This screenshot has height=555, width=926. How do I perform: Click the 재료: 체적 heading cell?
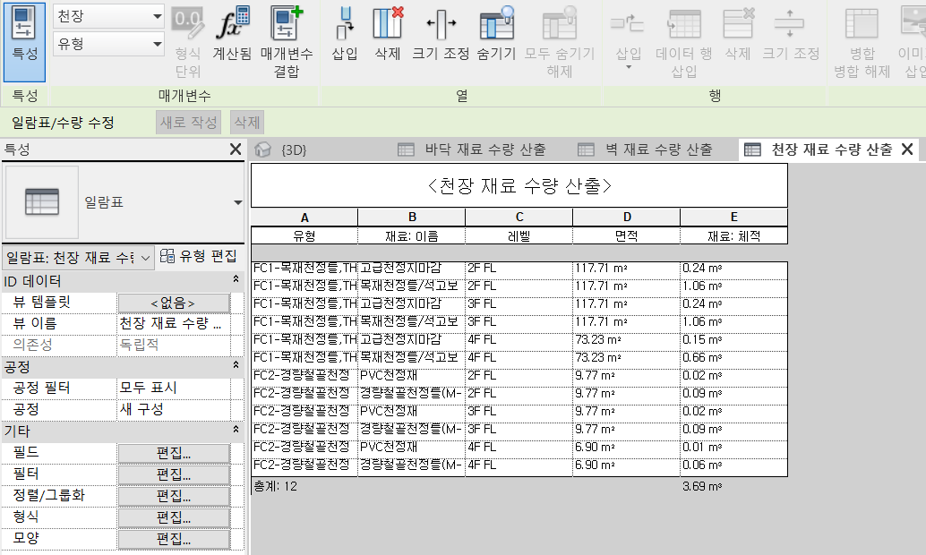[734, 236]
